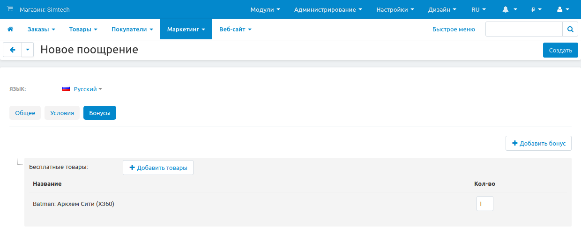Click the Добавить товары button
The image size is (581, 249).
[158, 168]
